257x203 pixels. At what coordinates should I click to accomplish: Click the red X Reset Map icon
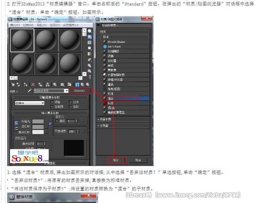tap(33, 84)
